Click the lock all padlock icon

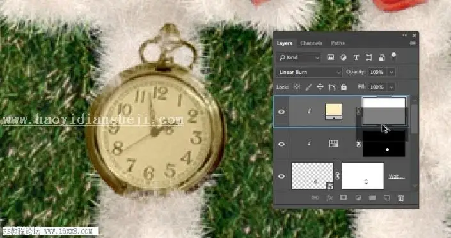(x=344, y=87)
